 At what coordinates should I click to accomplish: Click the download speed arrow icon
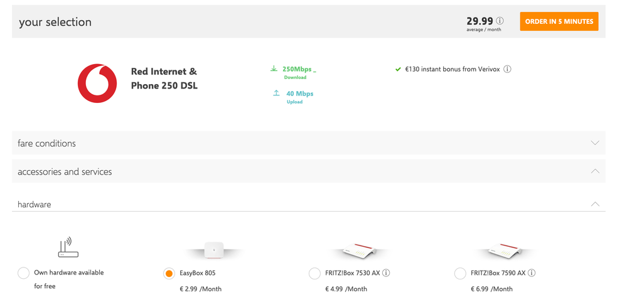274,68
